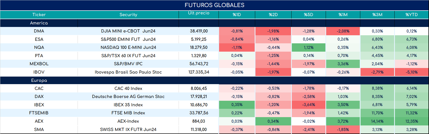Select the -3,64% IBEX cell

(308, 105)
